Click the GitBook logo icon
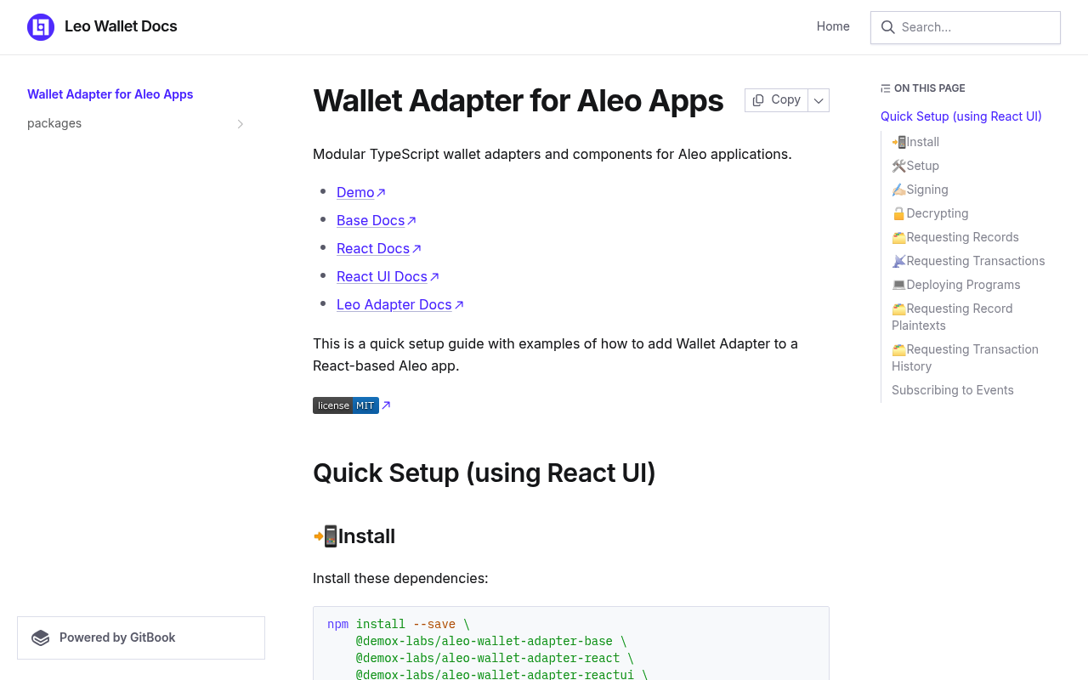 (40, 637)
